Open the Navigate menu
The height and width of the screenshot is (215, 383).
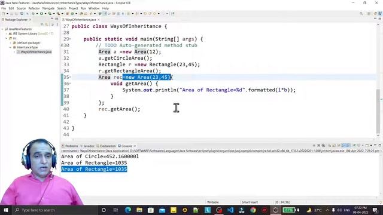(x=48, y=8)
